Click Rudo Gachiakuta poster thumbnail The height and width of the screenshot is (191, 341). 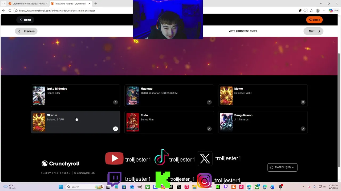click(x=133, y=122)
